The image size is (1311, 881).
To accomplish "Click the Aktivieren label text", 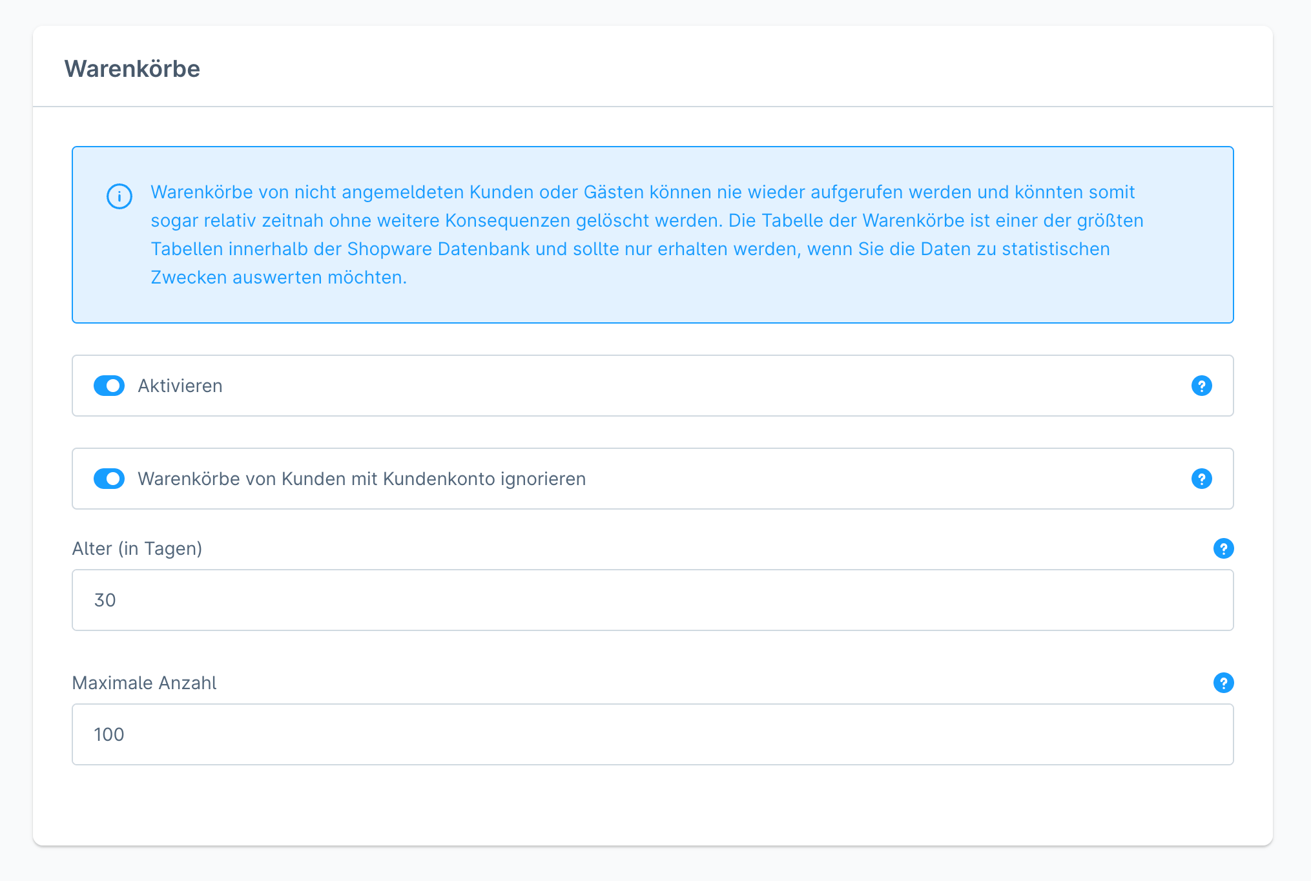I will 180,386.
